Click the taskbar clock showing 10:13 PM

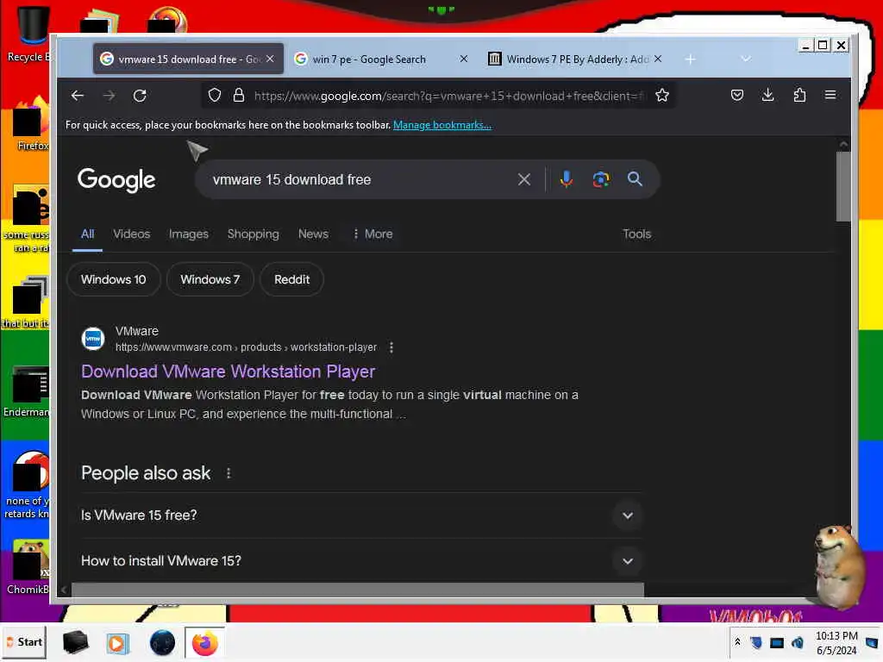coord(836,643)
